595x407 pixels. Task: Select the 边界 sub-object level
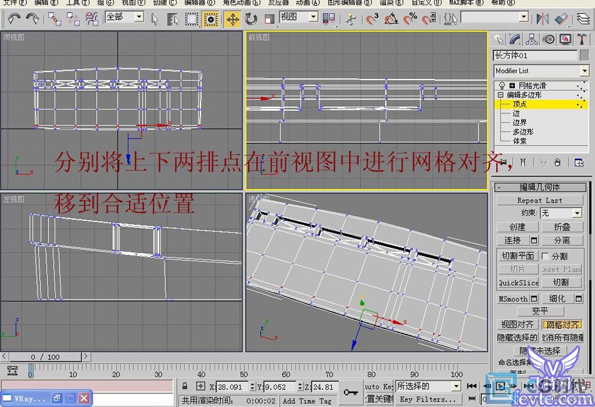(519, 123)
